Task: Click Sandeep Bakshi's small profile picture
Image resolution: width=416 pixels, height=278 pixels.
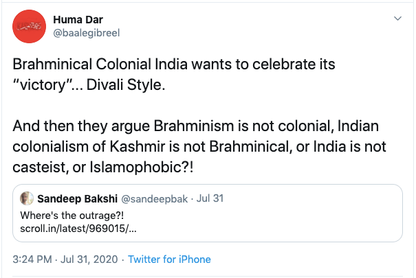Action: tap(27, 198)
